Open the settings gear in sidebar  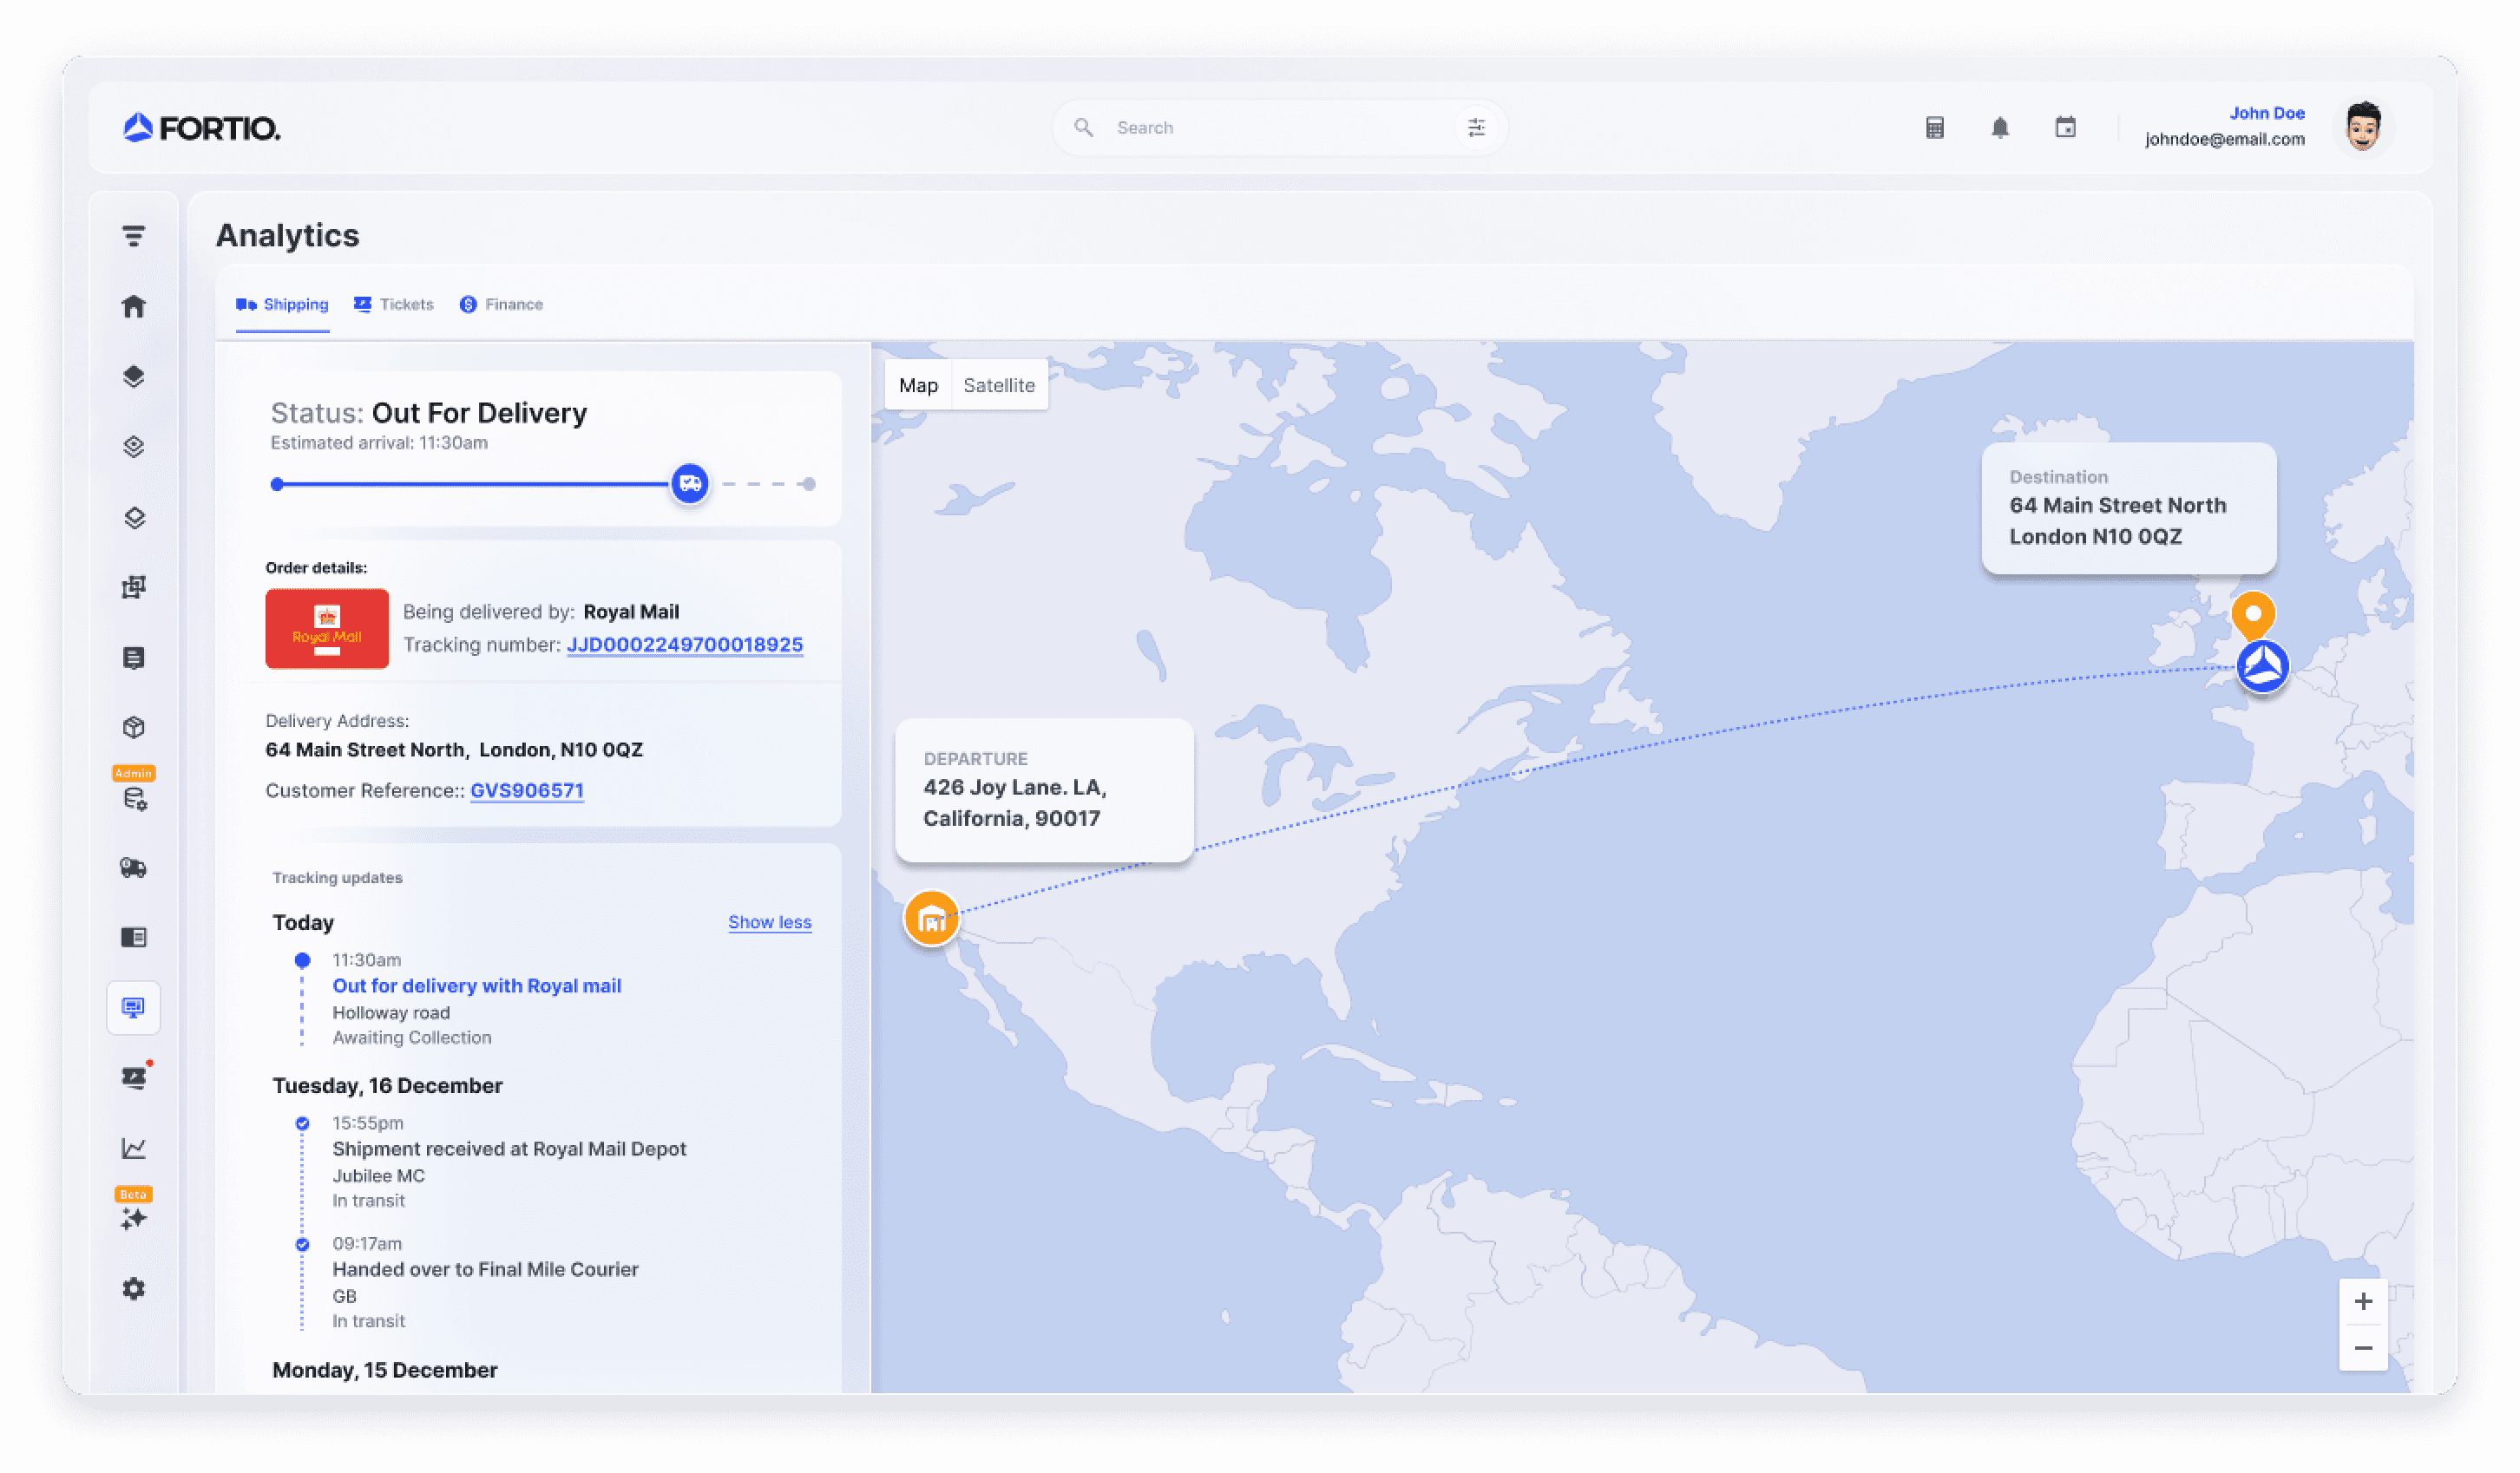point(133,1288)
